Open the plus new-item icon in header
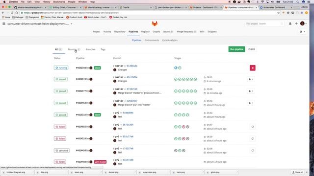This screenshot has width=314, height=176. pyautogui.click(x=296, y=24)
